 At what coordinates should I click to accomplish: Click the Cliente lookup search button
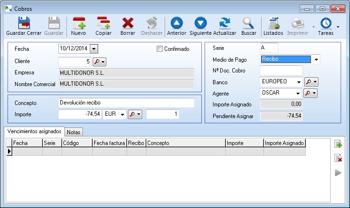pyautogui.click(x=99, y=62)
